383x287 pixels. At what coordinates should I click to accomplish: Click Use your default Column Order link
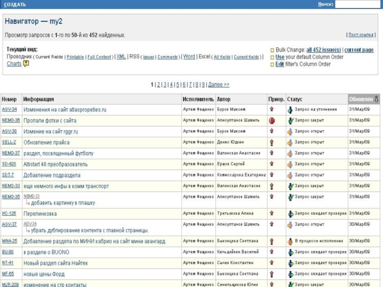(280, 57)
